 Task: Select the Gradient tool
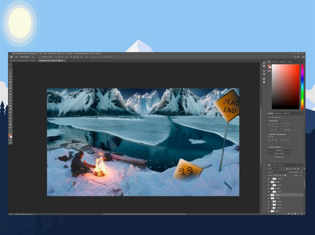(10, 103)
